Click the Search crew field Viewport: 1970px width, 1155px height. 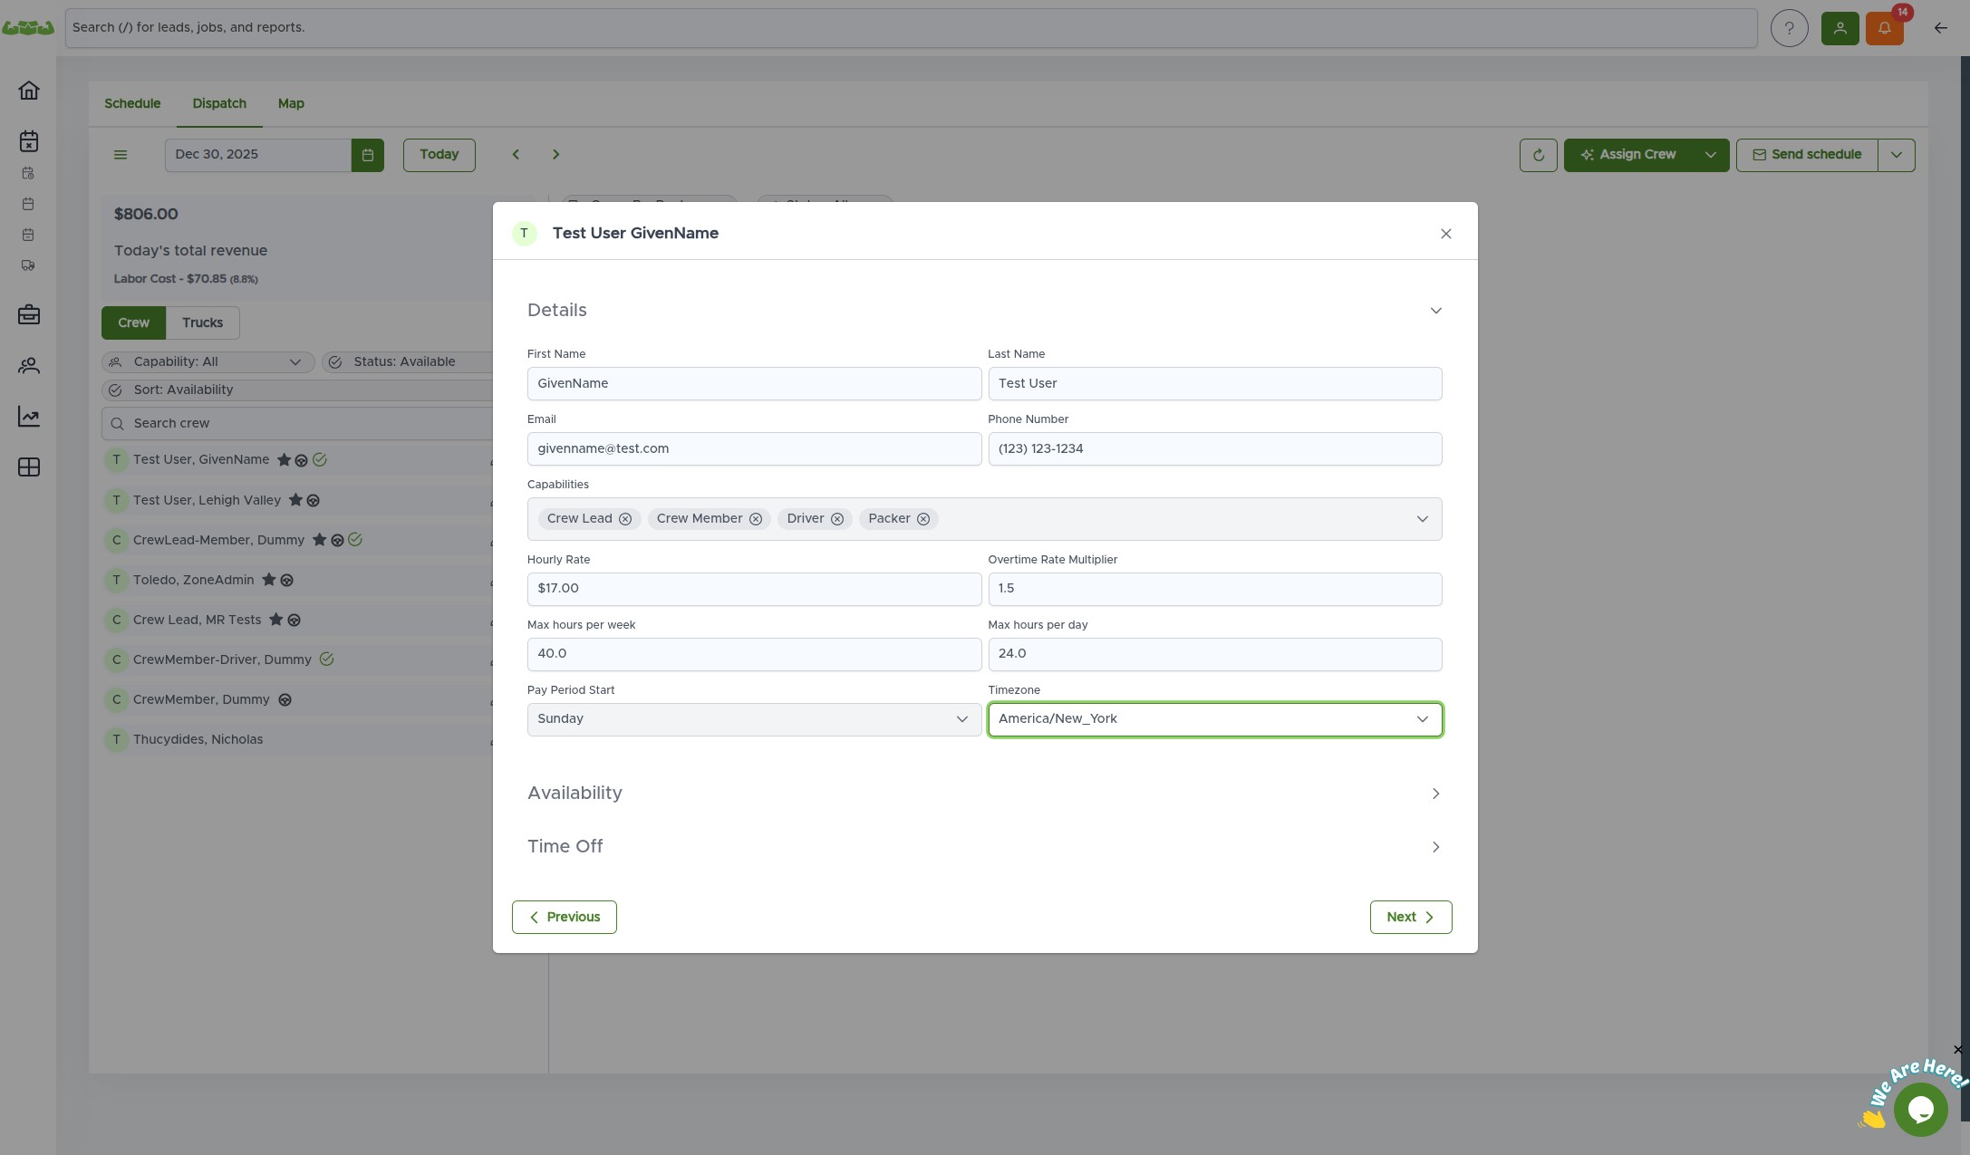click(x=297, y=424)
